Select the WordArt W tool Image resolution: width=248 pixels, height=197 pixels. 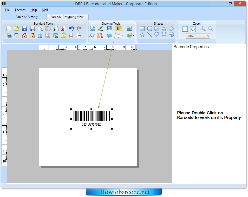[x=109, y=36]
